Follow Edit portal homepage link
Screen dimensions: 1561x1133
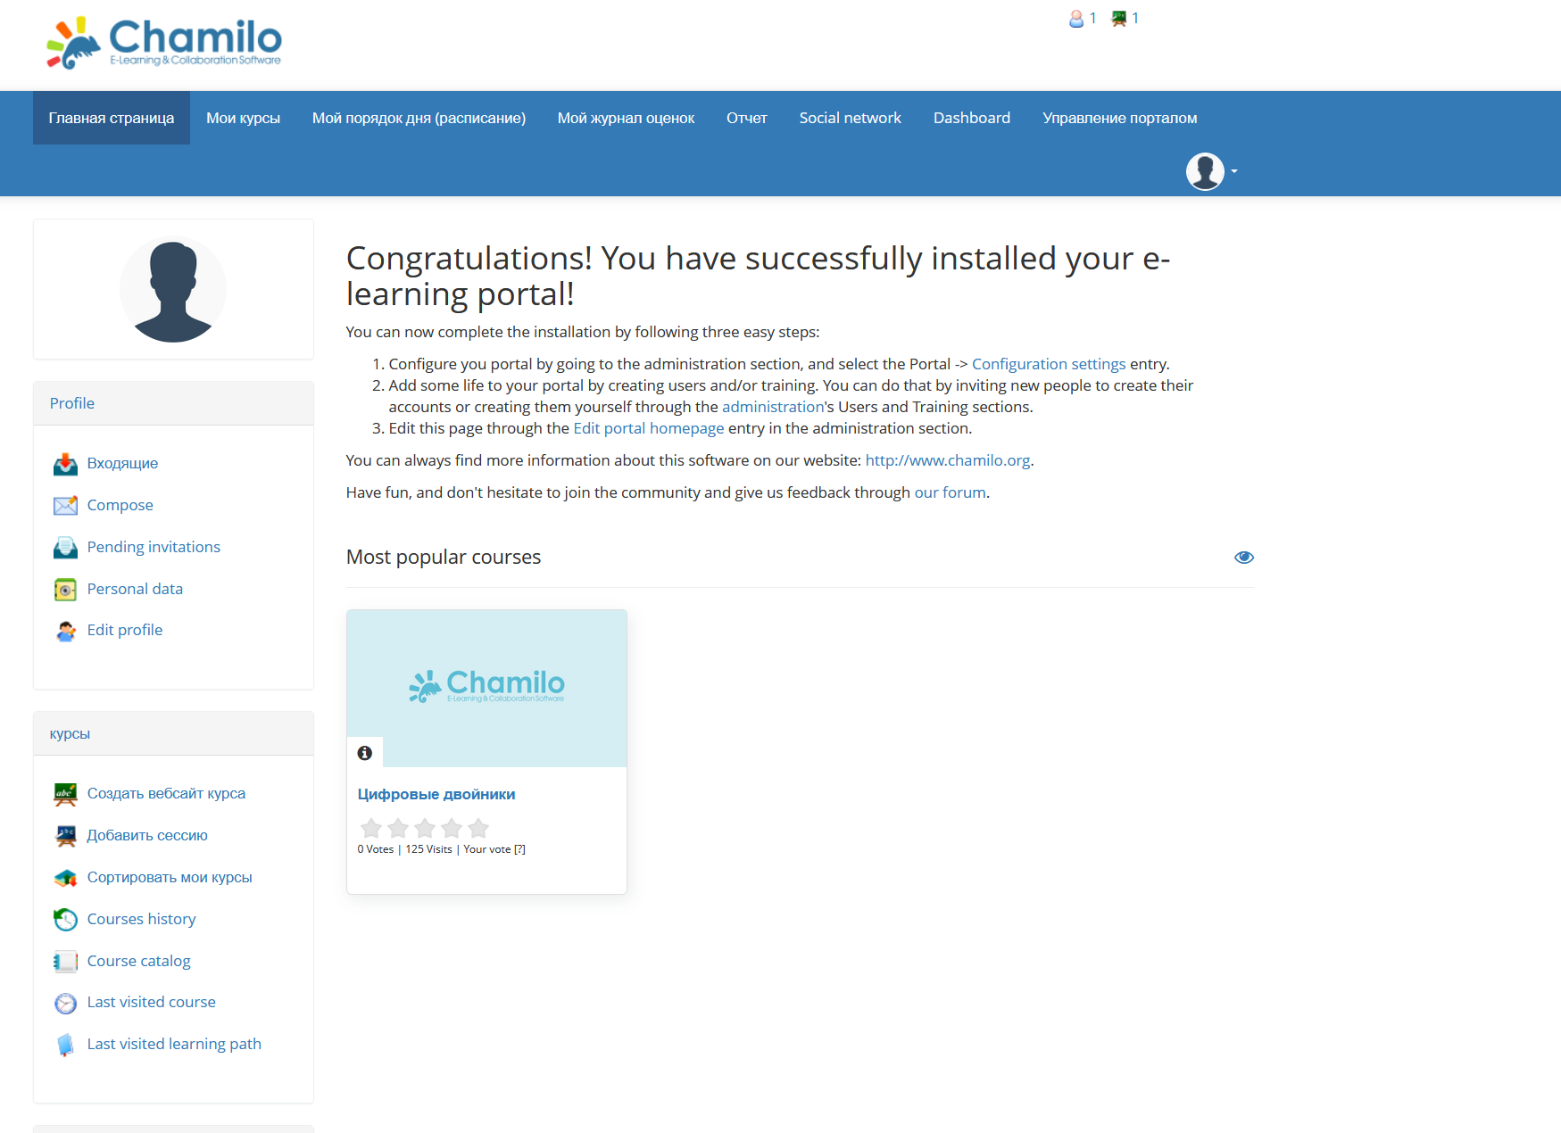coord(649,428)
